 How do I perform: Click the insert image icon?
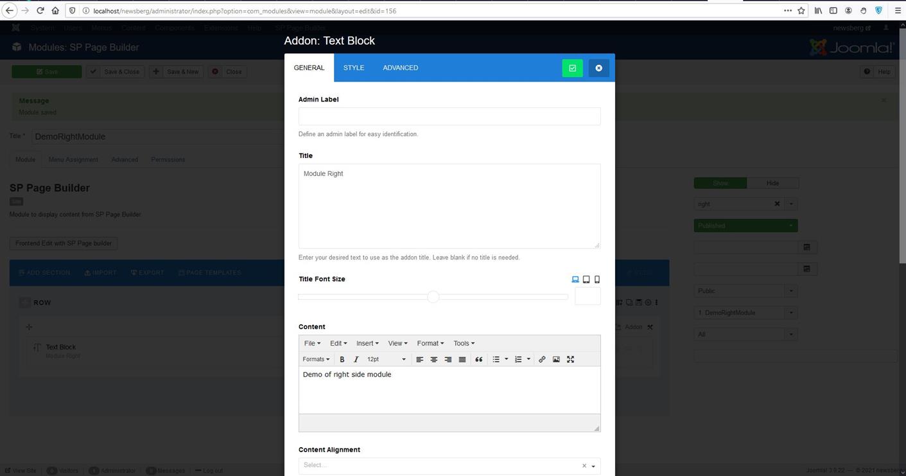556,360
